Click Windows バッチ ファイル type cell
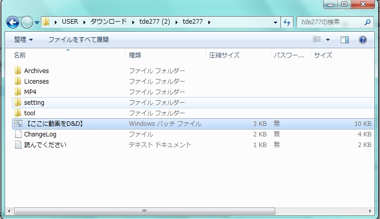 pos(165,124)
